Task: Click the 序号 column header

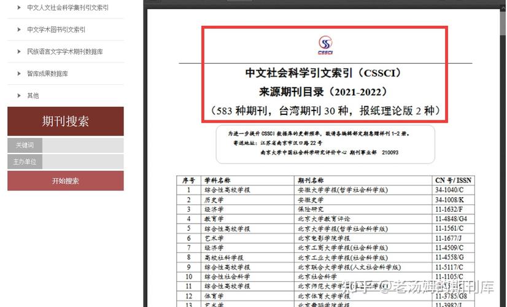Action: (x=188, y=180)
